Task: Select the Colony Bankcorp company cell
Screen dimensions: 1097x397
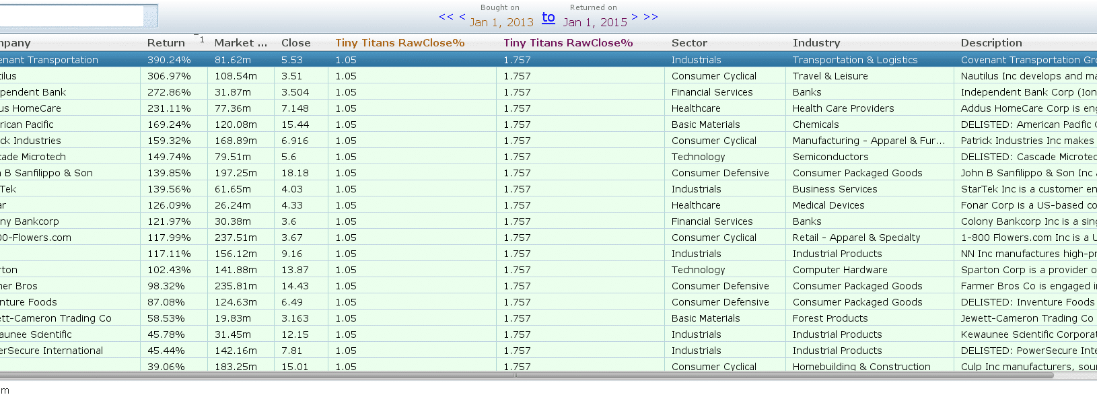Action: [x=70, y=221]
